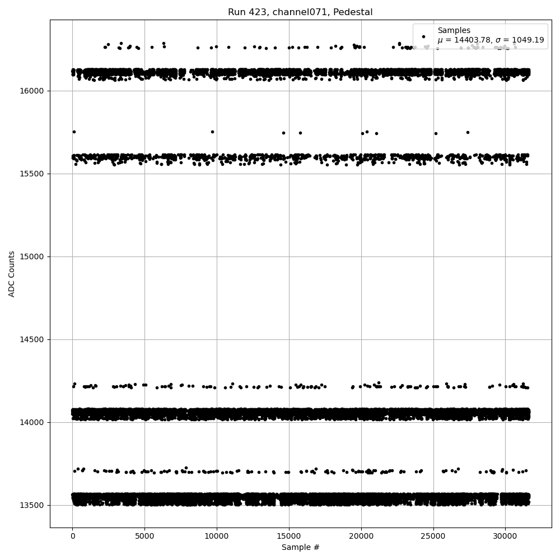Image resolution: width=560 pixels, height=560 pixels.
Task: Click the 15000 x-axis tick label
Action: (289, 536)
